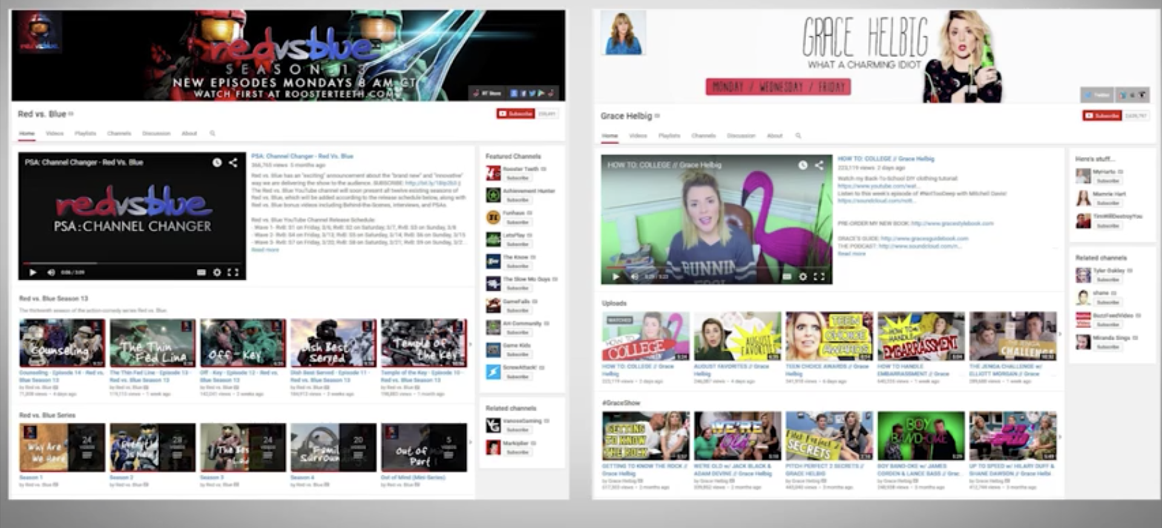Image resolution: width=1162 pixels, height=528 pixels.
Task: Open search icon in Grace Helbig channel tabs
Action: (x=798, y=136)
